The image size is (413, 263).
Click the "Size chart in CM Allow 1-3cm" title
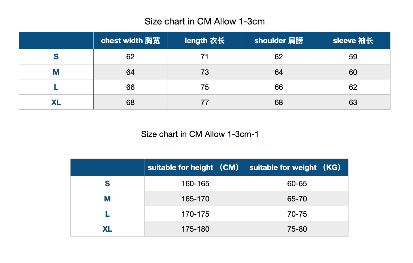204,22
